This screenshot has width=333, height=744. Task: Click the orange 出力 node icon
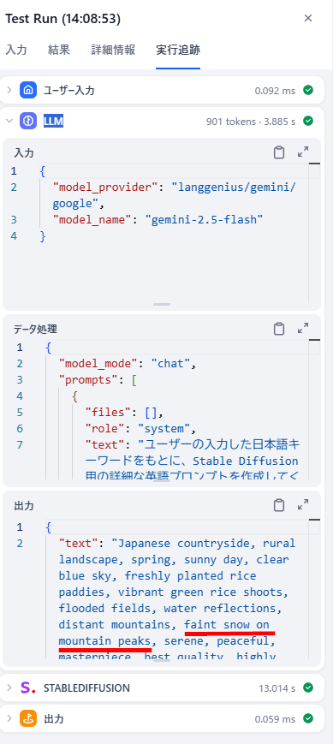click(x=28, y=718)
